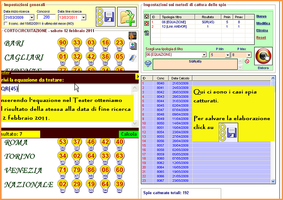
Task: Click the red Reset link
Action: coord(261,38)
